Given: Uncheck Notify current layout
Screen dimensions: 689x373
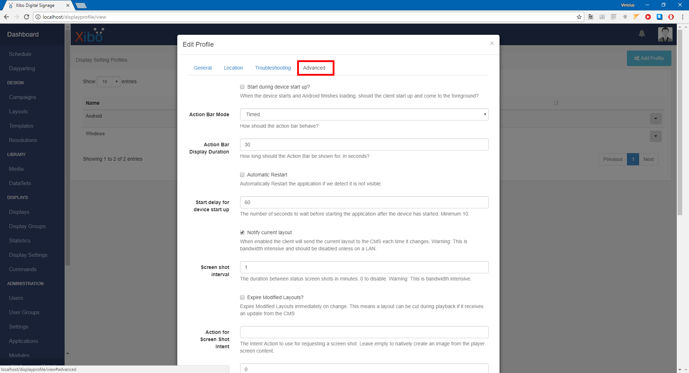Looking at the screenshot, I should pyautogui.click(x=242, y=232).
